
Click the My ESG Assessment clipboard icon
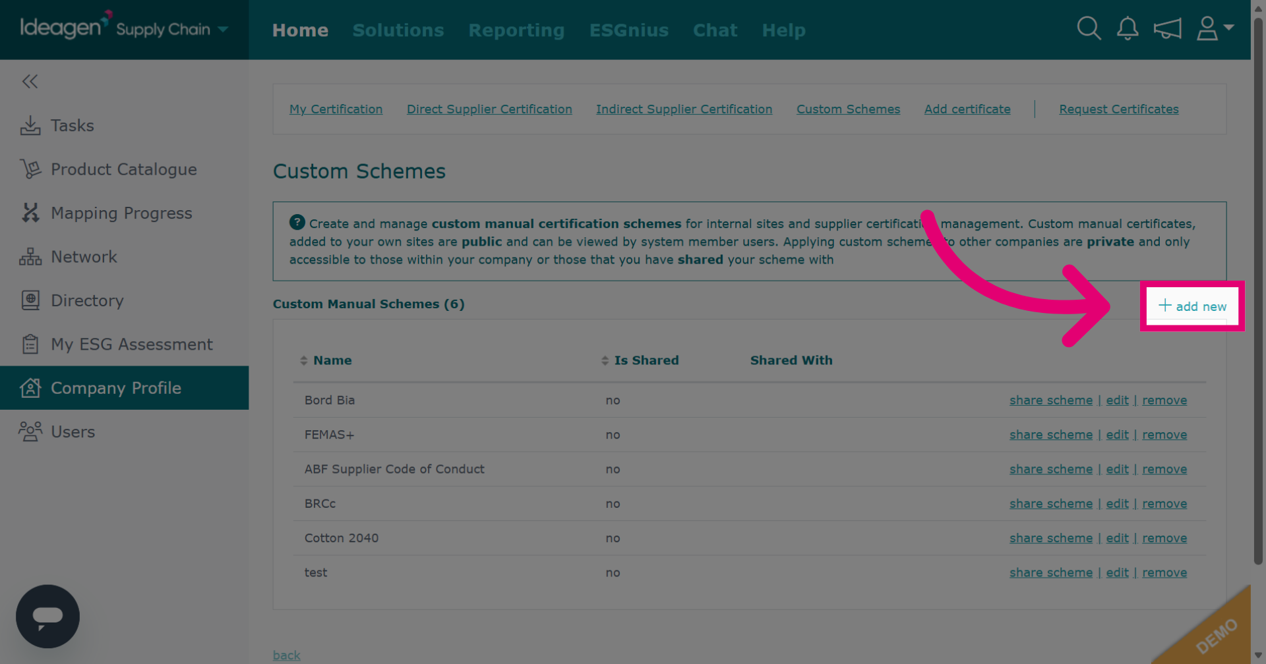(x=30, y=344)
